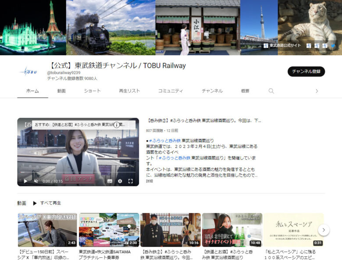Screen dimensions: 342x260
Task: Click the info card icon on the player
Action: tap(117, 125)
